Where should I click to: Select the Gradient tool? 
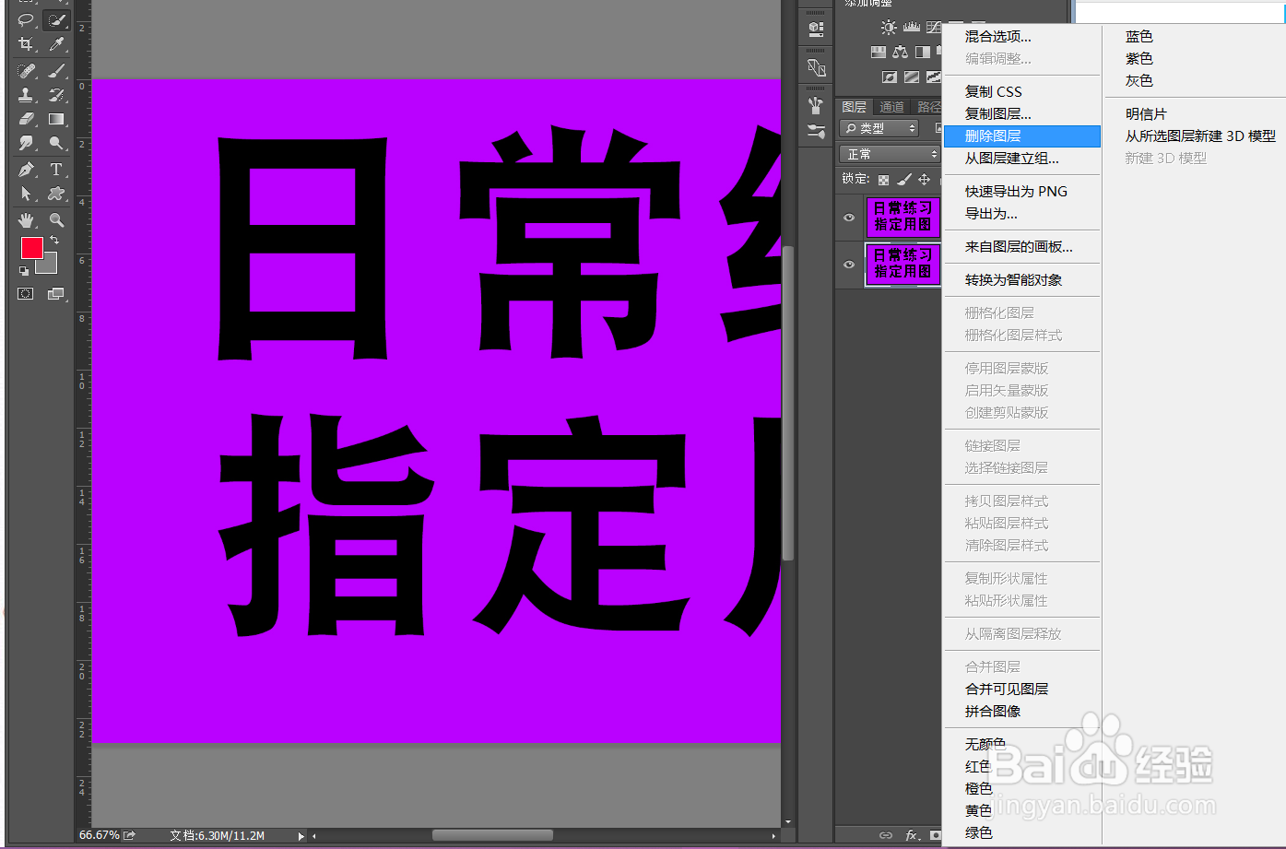coord(56,119)
